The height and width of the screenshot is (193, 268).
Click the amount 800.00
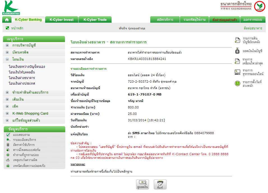133,108
